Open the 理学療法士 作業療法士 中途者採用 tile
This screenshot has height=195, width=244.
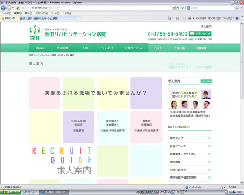coord(112,127)
